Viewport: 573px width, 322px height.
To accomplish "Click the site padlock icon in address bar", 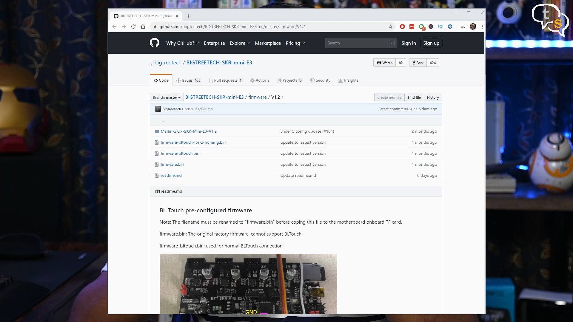I will (x=155, y=27).
